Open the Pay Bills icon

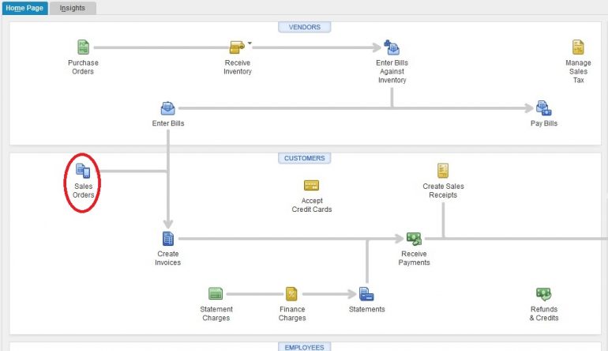(x=543, y=108)
